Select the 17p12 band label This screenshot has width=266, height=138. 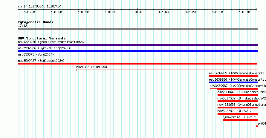(22, 26)
